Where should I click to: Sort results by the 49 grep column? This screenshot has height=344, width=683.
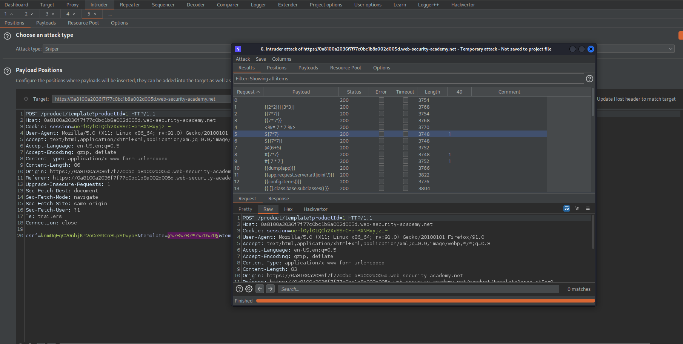459,92
